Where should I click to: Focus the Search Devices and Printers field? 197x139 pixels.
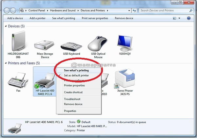click(x=166, y=10)
